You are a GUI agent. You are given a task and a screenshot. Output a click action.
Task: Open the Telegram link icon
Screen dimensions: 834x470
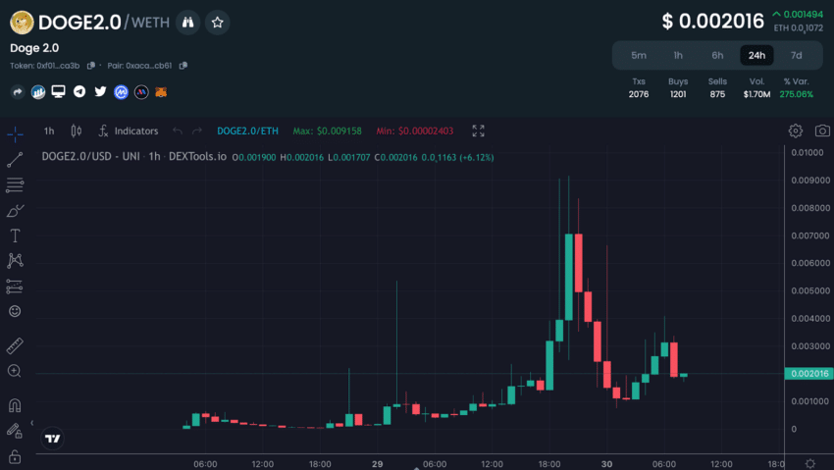[x=79, y=91]
